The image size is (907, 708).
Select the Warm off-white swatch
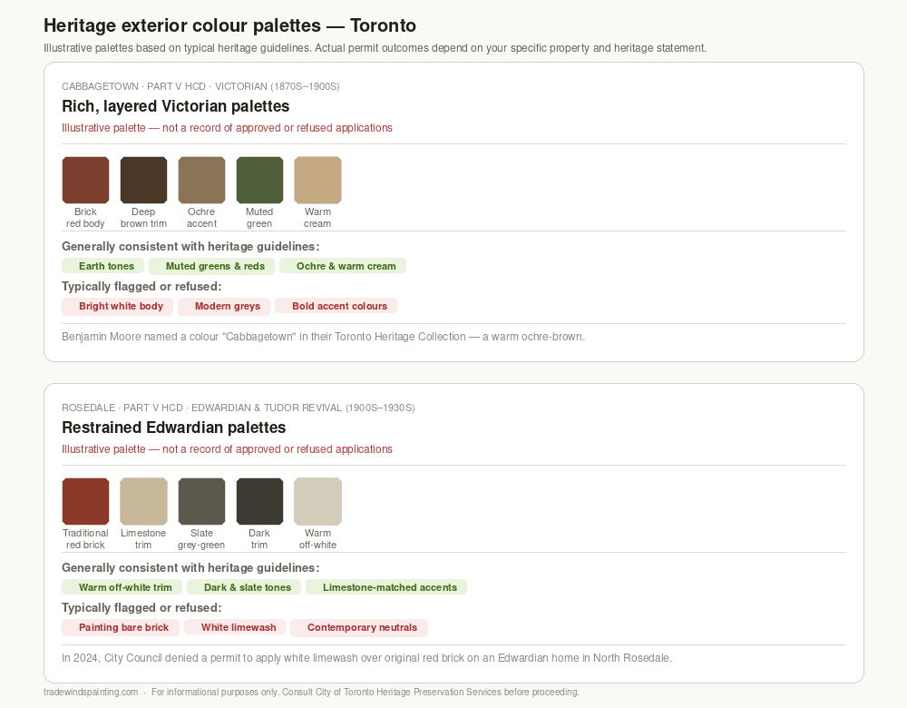317,501
